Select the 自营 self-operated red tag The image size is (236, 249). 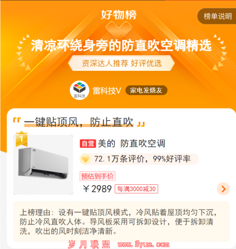pyautogui.click(x=88, y=144)
